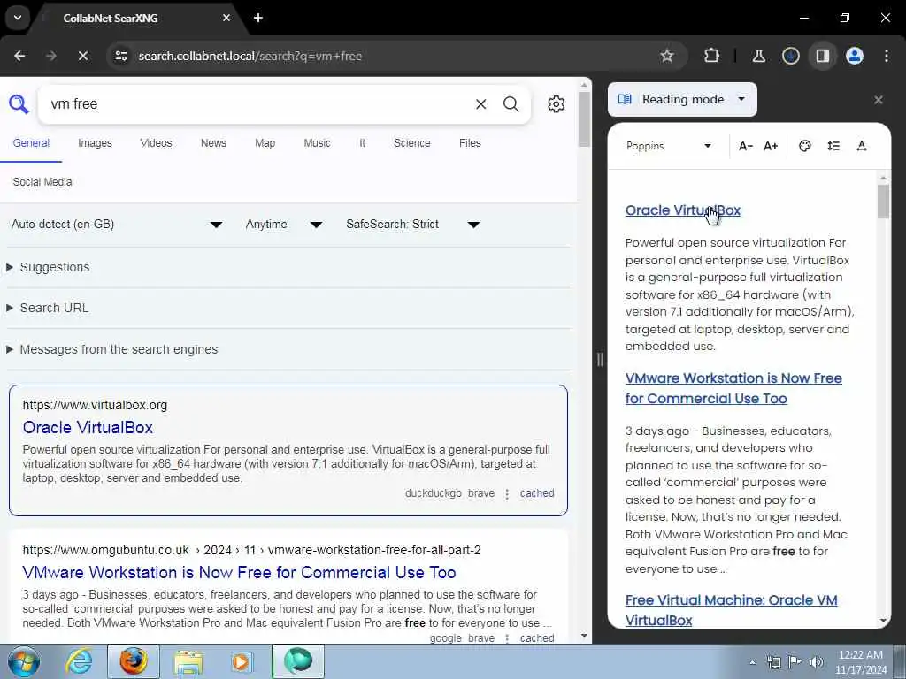This screenshot has height=679, width=906.
Task: Open the SafeSearch: Strict dropdown
Action: pyautogui.click(x=412, y=224)
